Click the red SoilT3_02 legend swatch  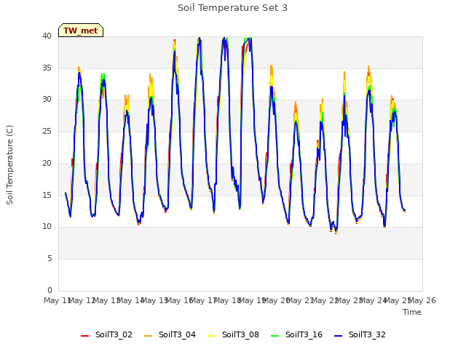click(84, 336)
